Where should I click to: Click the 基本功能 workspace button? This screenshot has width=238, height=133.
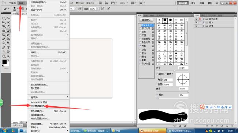click(x=183, y=3)
